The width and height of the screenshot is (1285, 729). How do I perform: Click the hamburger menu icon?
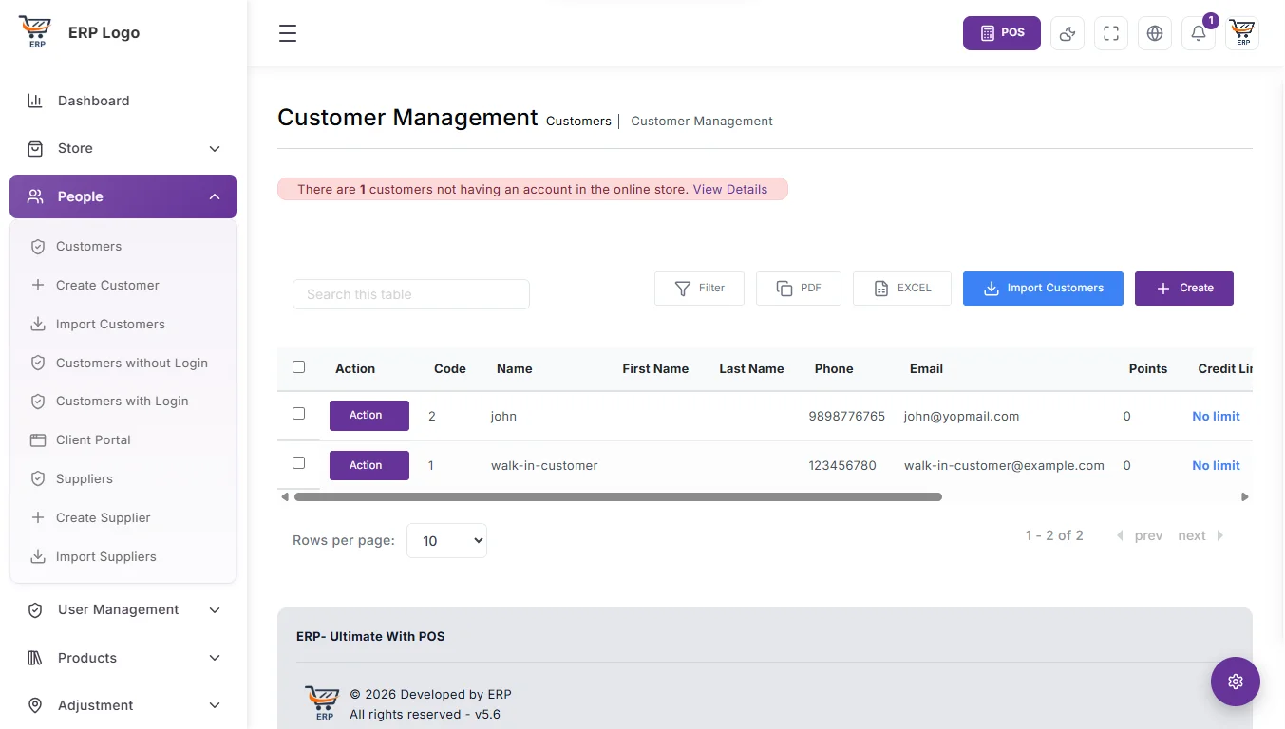coord(288,33)
